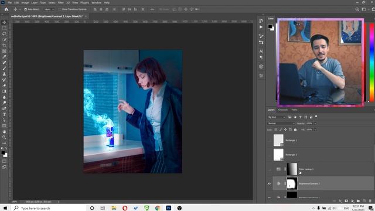Select the Clone Stamp tool
Viewport: 375px width, 211px height.
tap(4, 74)
